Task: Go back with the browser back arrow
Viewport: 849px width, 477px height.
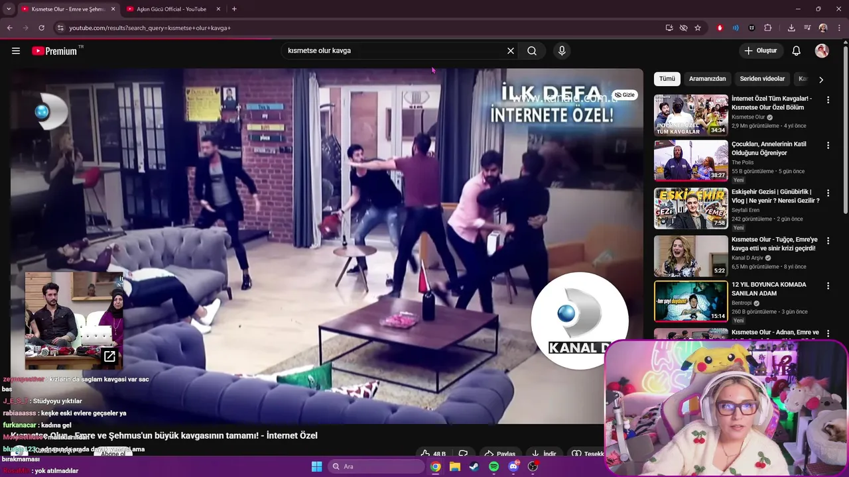Action: [10, 28]
